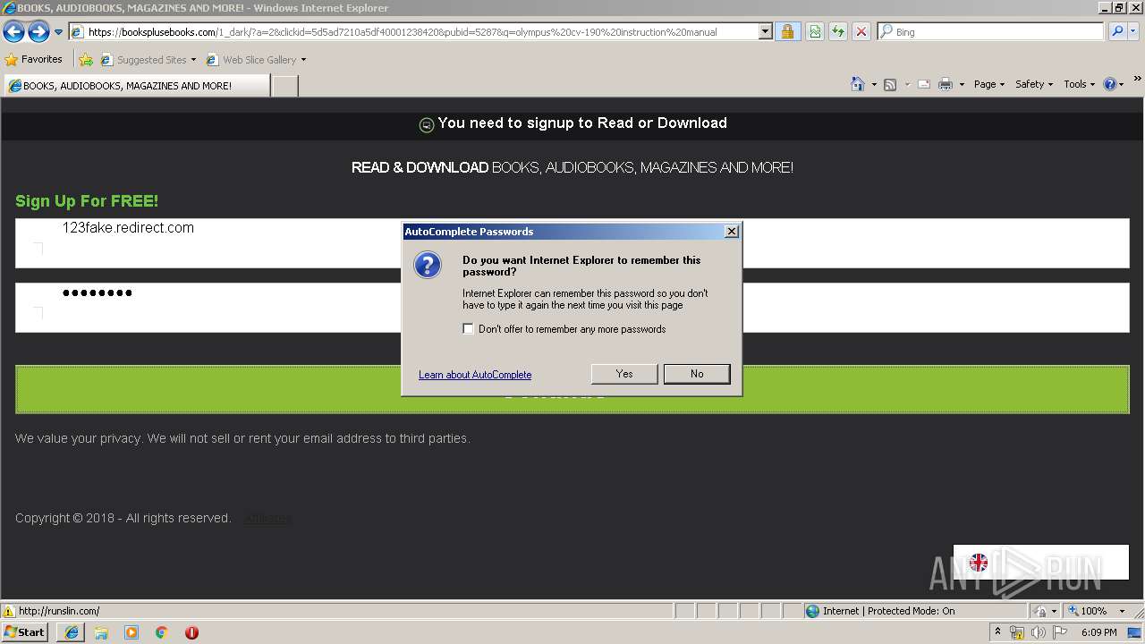Viewport: 1145px width, 644px height.
Task: Click Yes in AutoComplete Passwords dialog
Action: point(624,374)
